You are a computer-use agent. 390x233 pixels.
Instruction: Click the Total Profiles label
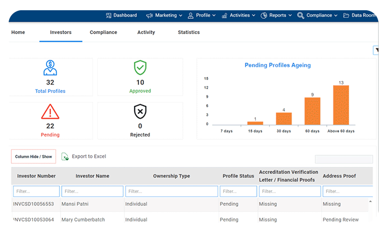(50, 91)
